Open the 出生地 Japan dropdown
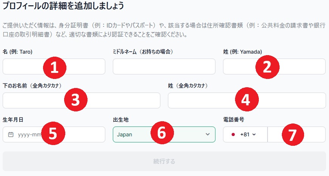Viewport: 329px width, 176px height. click(x=164, y=134)
